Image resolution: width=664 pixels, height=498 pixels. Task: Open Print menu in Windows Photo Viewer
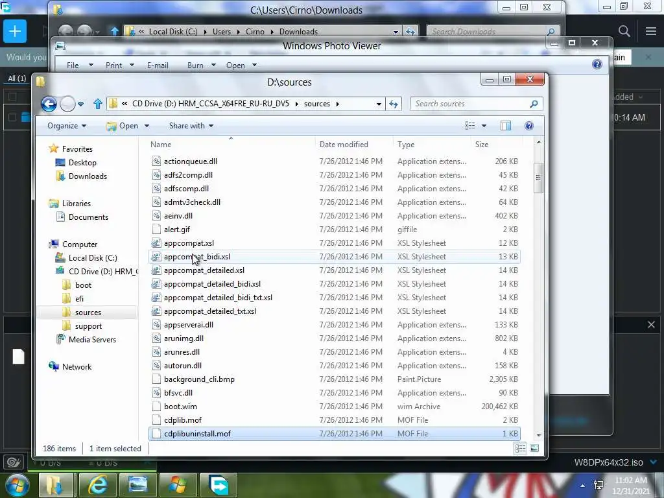(113, 65)
